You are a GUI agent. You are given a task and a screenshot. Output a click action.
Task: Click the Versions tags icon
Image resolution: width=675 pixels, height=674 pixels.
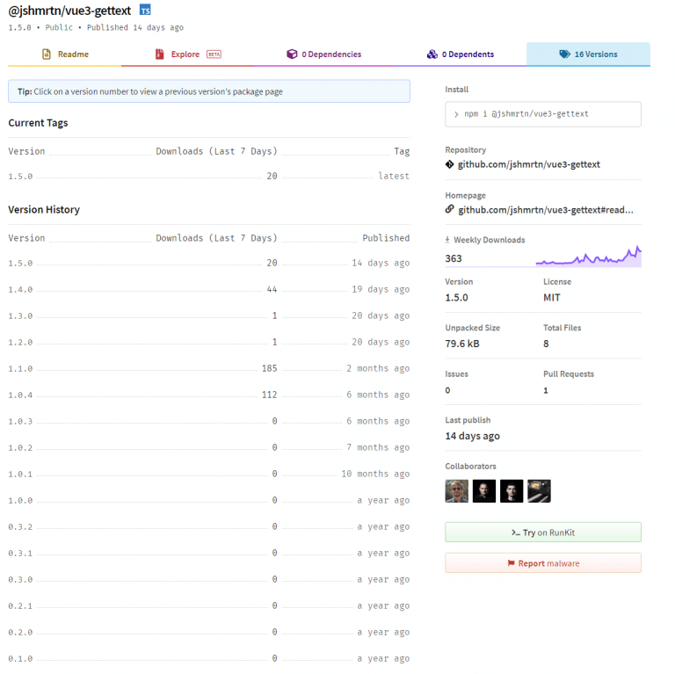coord(565,54)
